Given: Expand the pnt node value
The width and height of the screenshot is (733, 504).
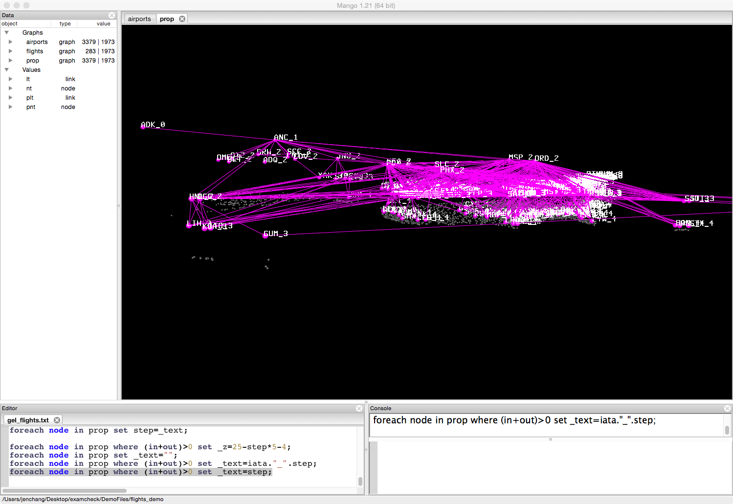Looking at the screenshot, I should point(10,107).
